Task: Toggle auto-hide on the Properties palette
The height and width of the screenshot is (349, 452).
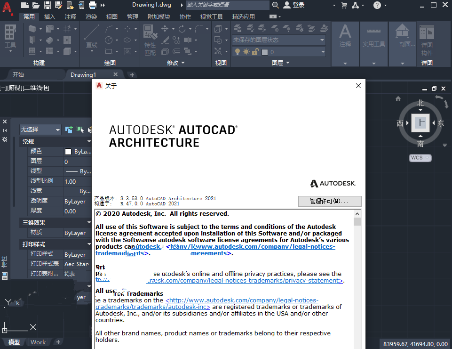Action: pos(5,130)
